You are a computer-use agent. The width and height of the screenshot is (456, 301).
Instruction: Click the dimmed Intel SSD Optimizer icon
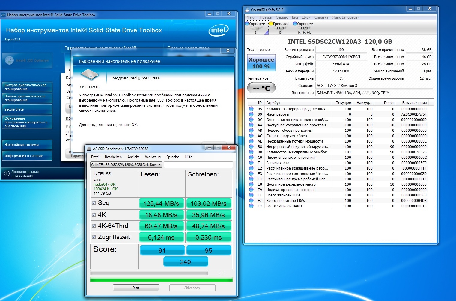coord(10,60)
